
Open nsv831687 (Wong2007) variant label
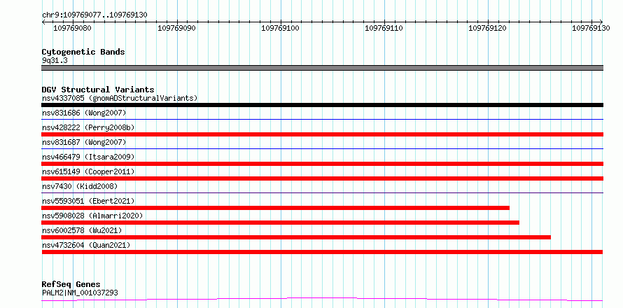(84, 142)
